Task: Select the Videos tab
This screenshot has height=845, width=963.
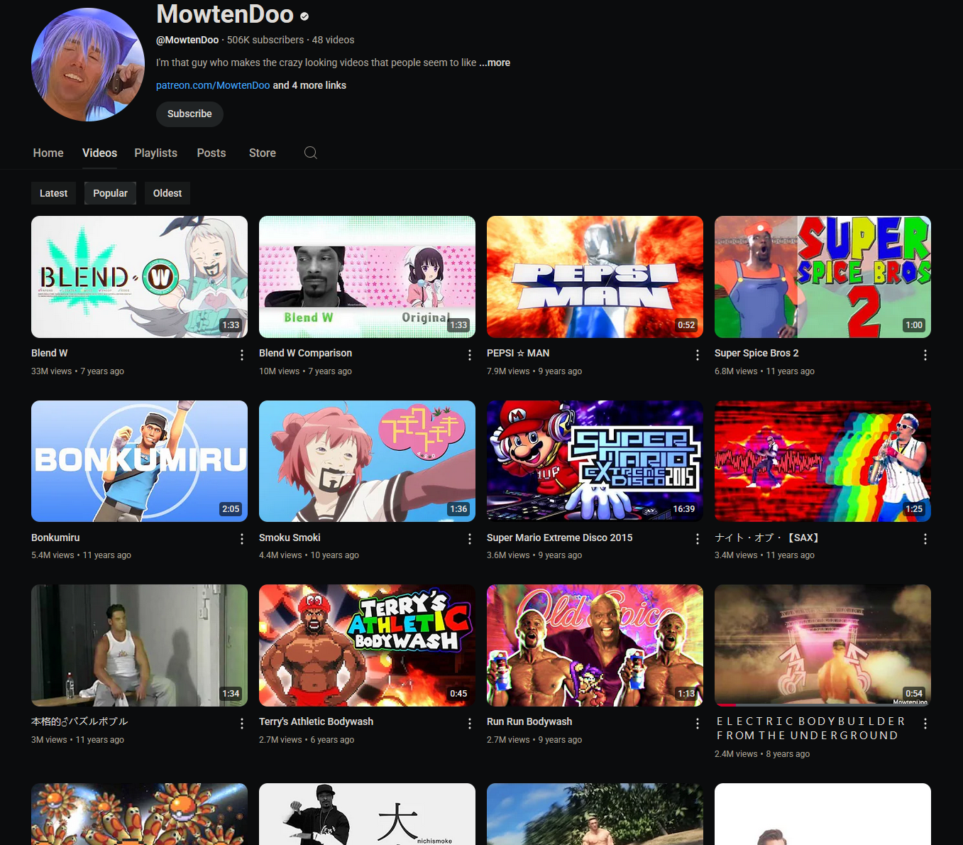Action: (x=99, y=153)
